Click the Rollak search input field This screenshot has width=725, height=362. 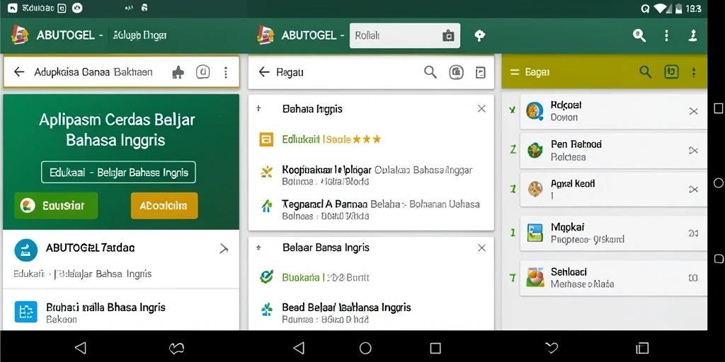click(x=404, y=35)
